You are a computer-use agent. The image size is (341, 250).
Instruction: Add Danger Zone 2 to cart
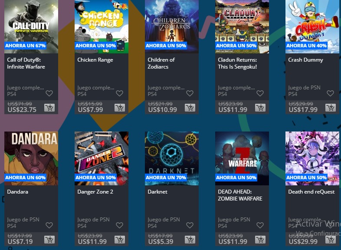tap(120, 240)
